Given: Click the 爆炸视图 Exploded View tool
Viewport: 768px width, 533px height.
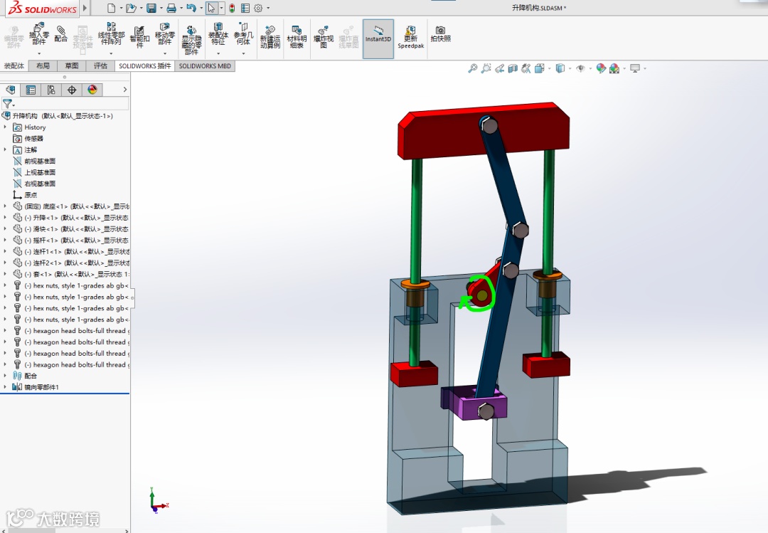Looking at the screenshot, I should 324,36.
